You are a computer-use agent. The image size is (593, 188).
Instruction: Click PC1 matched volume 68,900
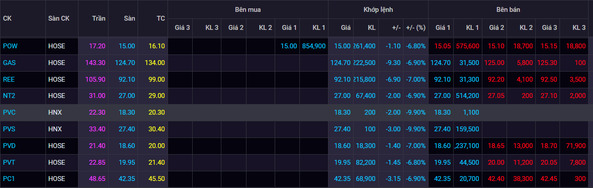[x=365, y=179]
